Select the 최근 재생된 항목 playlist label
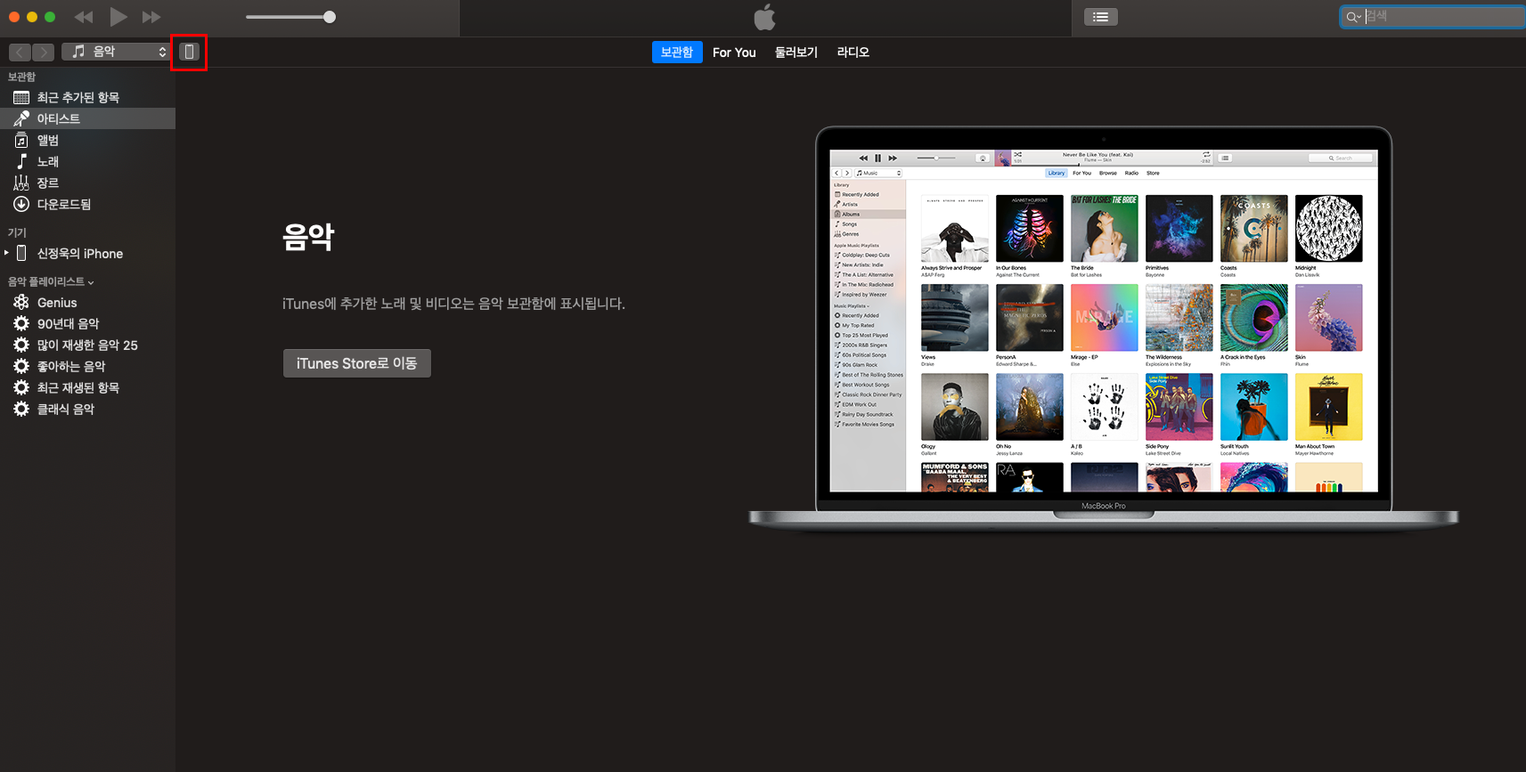Screen dimensions: 1526x772 [x=78, y=387]
